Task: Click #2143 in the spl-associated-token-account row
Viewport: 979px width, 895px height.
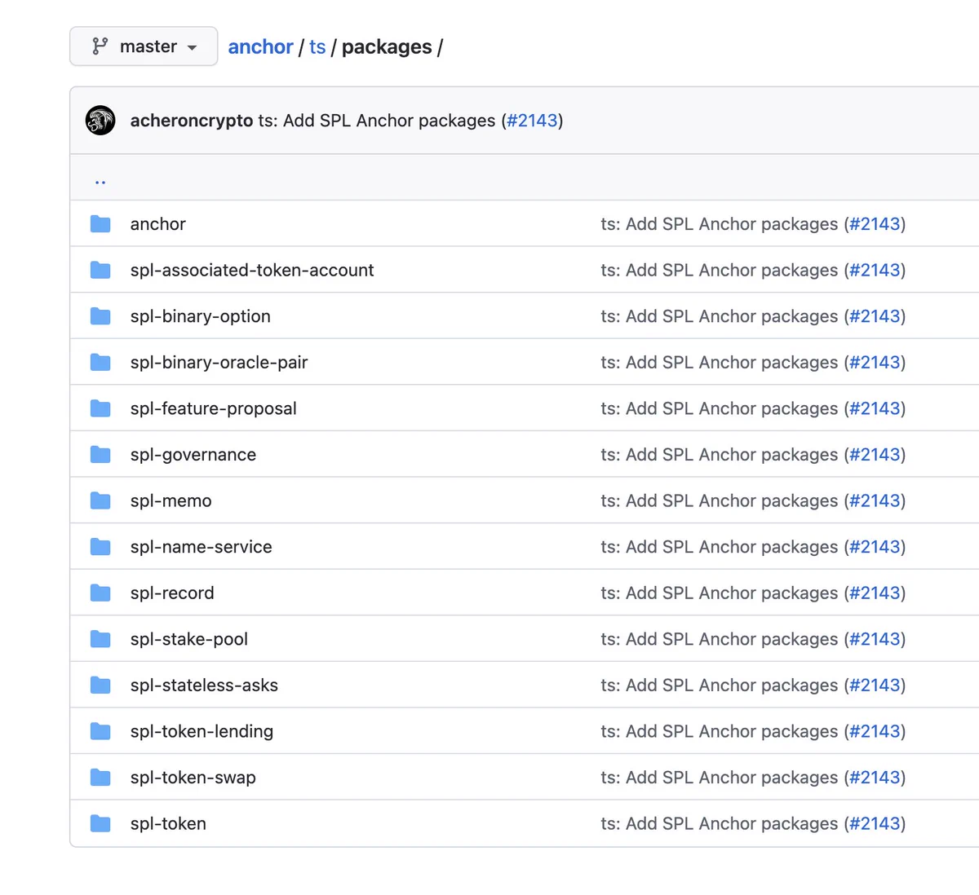Action: pos(875,270)
